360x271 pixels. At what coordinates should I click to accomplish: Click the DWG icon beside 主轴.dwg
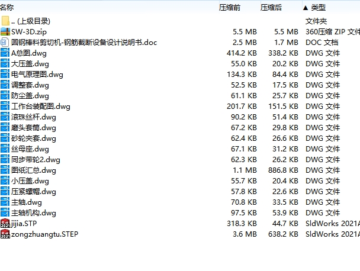tap(5, 202)
